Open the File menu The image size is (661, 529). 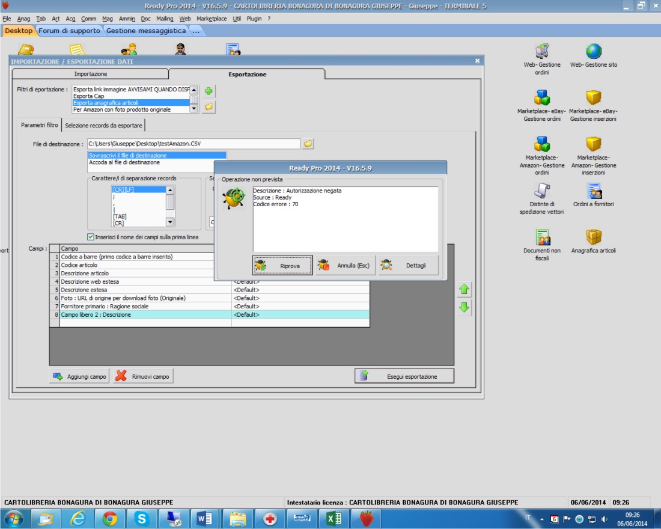pos(7,19)
